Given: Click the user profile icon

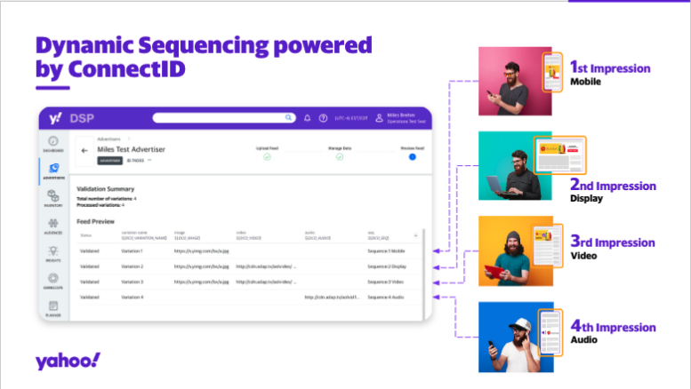Looking at the screenshot, I should (379, 118).
